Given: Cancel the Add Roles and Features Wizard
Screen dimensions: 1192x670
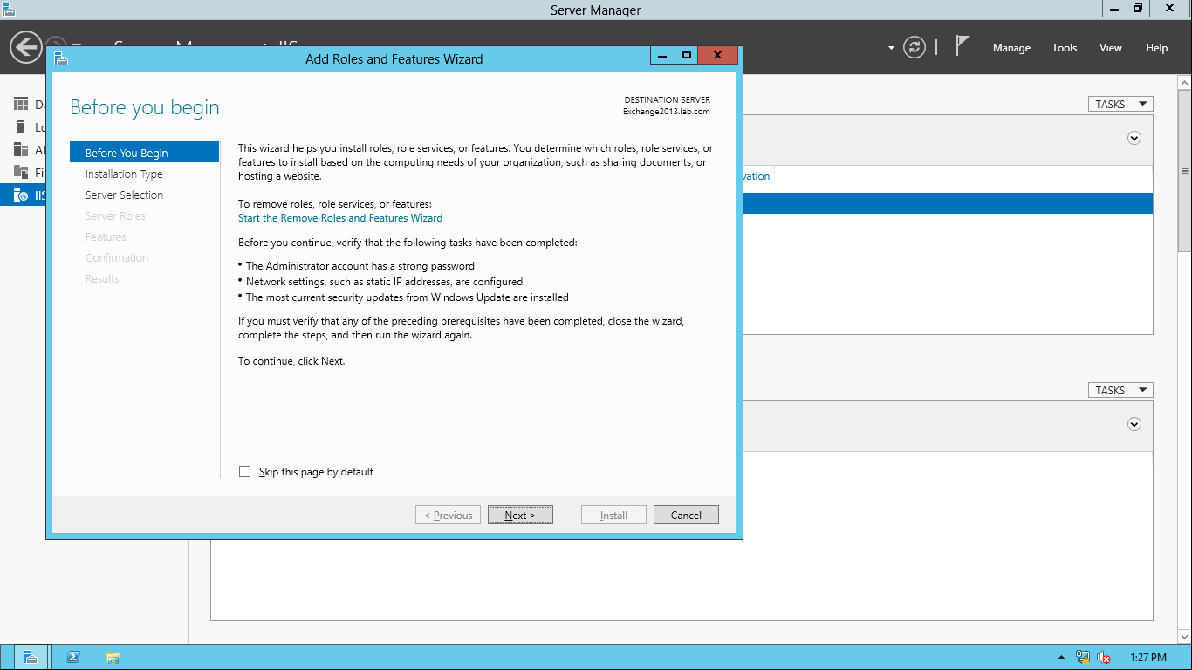Looking at the screenshot, I should click(x=686, y=515).
